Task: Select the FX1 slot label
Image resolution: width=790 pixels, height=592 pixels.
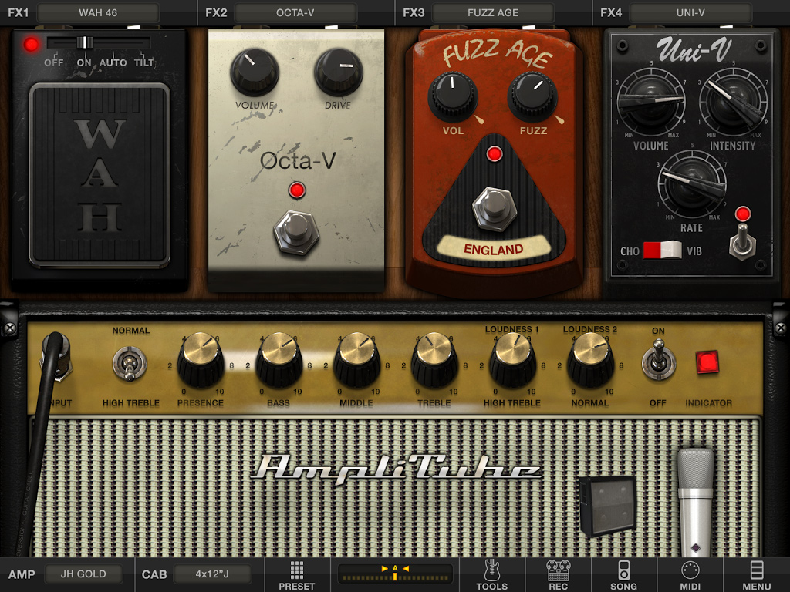Action: tap(19, 12)
